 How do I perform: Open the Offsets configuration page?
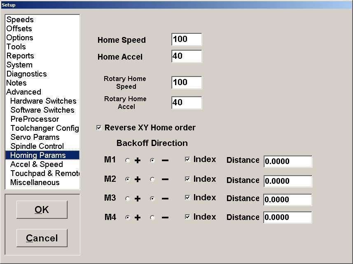(x=19, y=28)
